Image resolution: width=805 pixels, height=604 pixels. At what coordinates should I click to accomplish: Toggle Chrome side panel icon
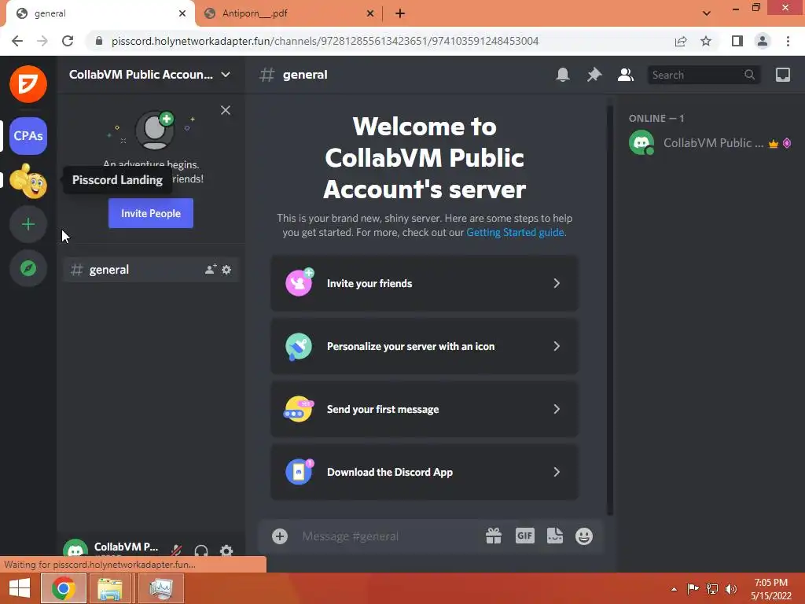pyautogui.click(x=737, y=41)
